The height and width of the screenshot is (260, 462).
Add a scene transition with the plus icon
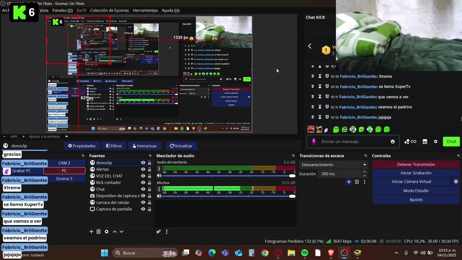[349, 182]
